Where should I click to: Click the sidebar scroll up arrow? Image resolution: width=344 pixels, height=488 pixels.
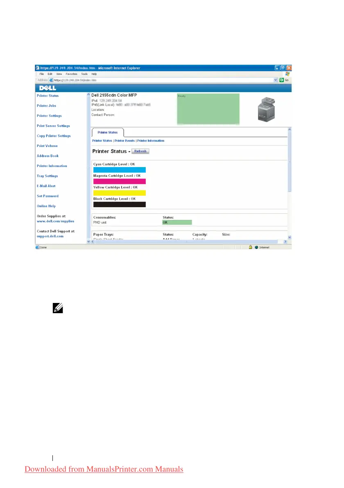click(x=88, y=94)
